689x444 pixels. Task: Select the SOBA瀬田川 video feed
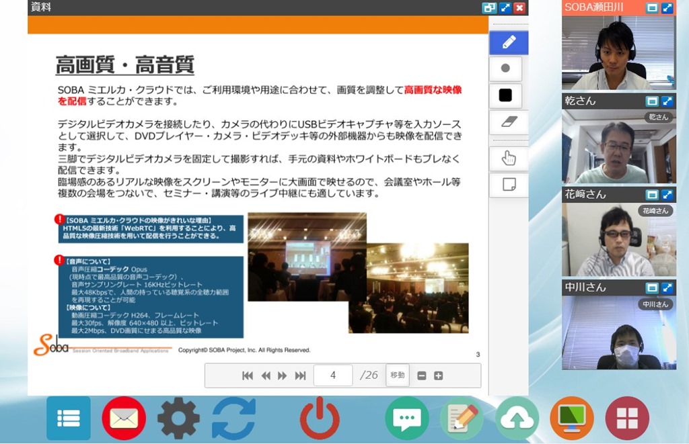click(x=619, y=52)
